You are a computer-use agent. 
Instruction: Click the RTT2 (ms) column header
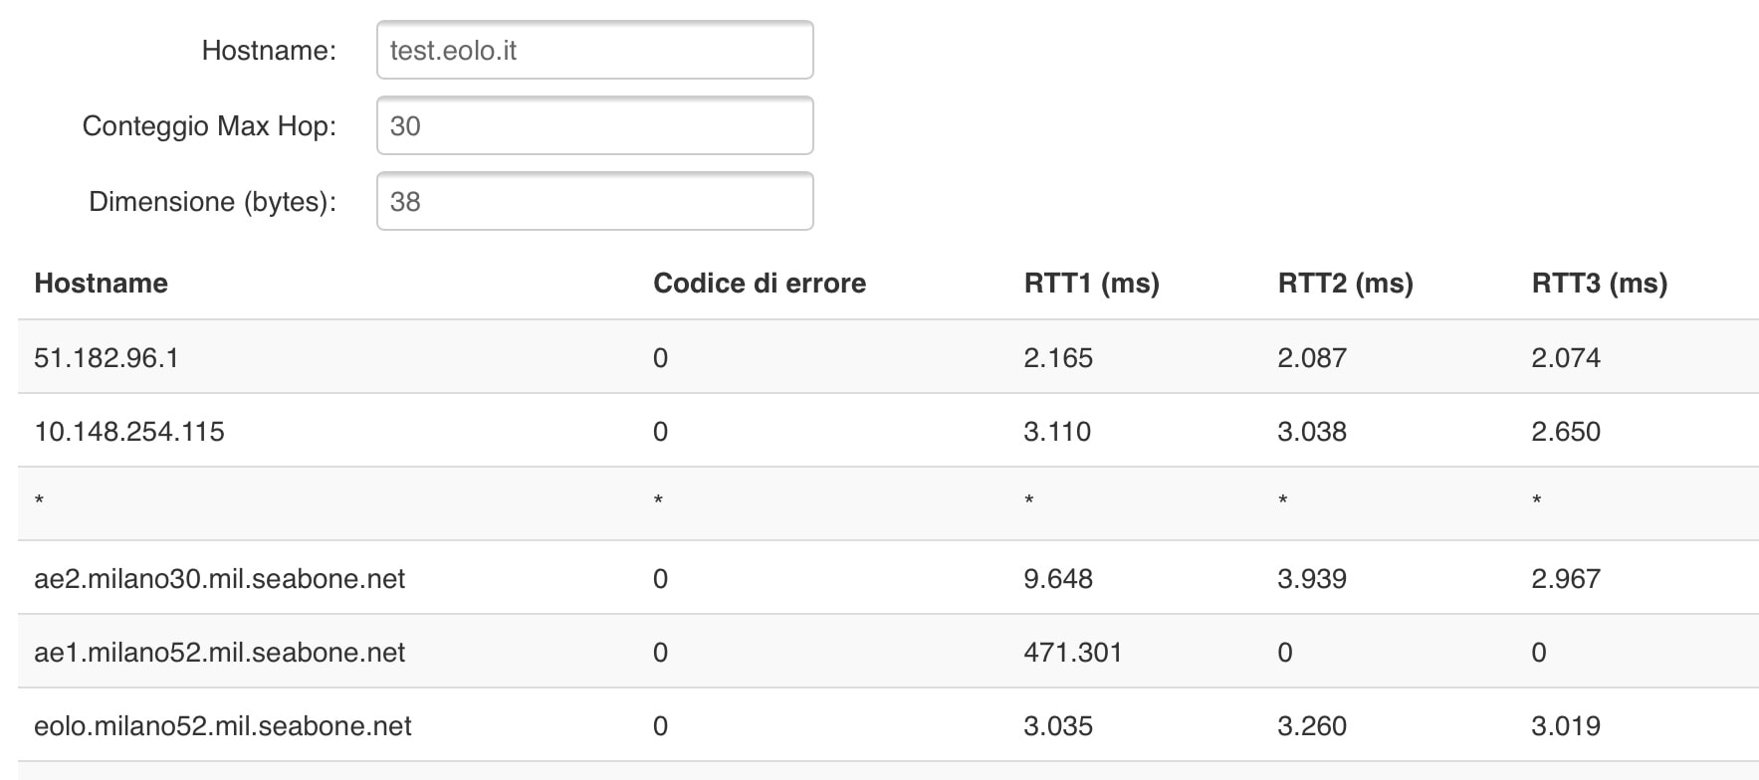[x=1345, y=284]
